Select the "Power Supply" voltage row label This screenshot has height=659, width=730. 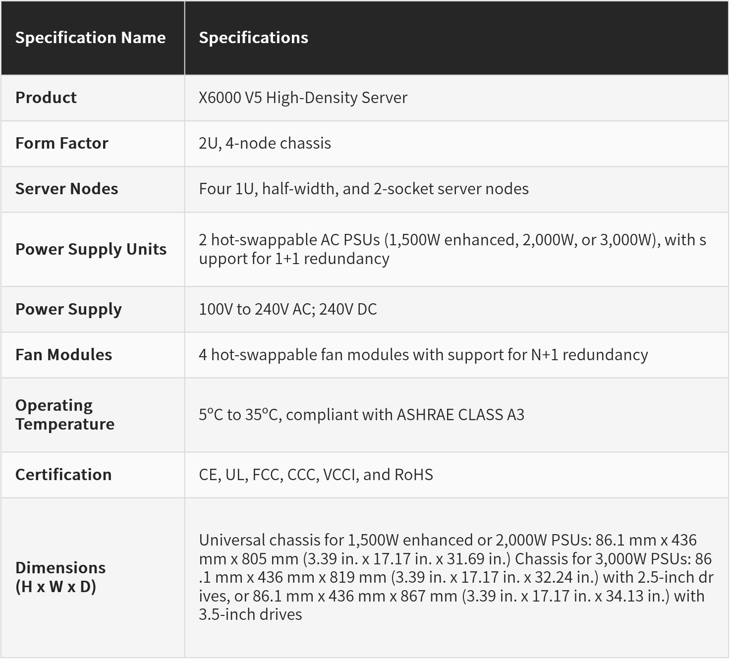68,309
